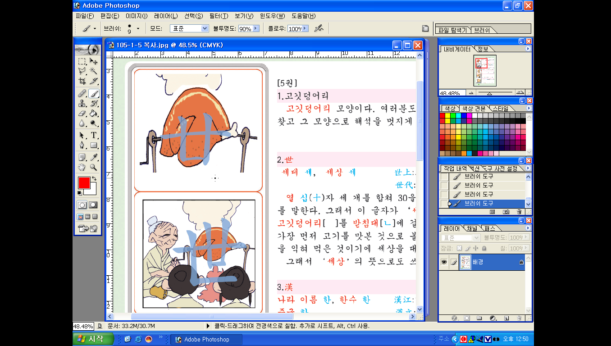Add a layer mask button
Screen dimensions: 611x346
(x=467, y=318)
